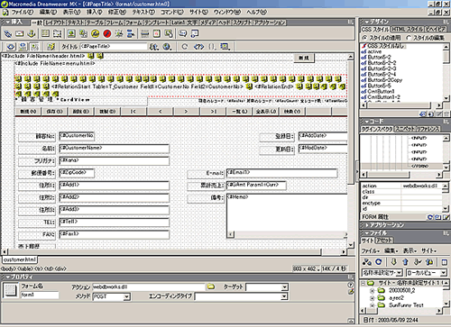Click the > next record button
The image size is (451, 327).
tap(186, 112)
